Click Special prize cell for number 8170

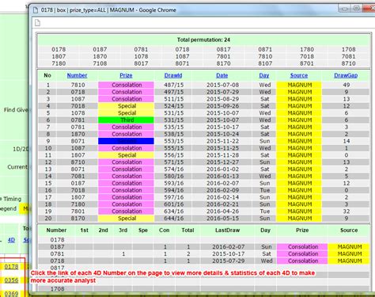click(126, 219)
